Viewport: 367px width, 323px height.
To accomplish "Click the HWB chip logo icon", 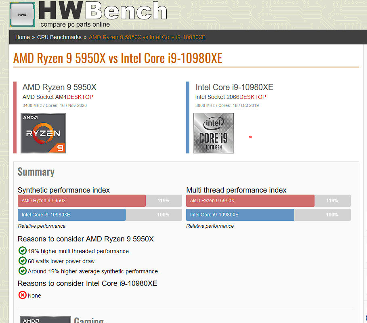I will 22,15.
